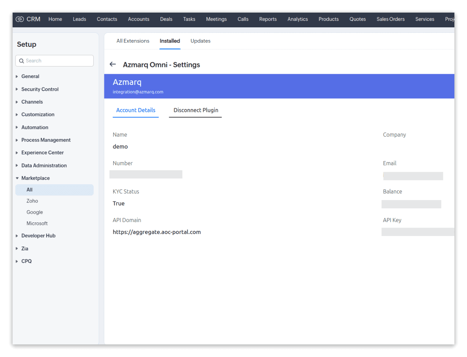The image size is (467, 357).
Task: Select All under Marketplace
Action: (x=54, y=190)
